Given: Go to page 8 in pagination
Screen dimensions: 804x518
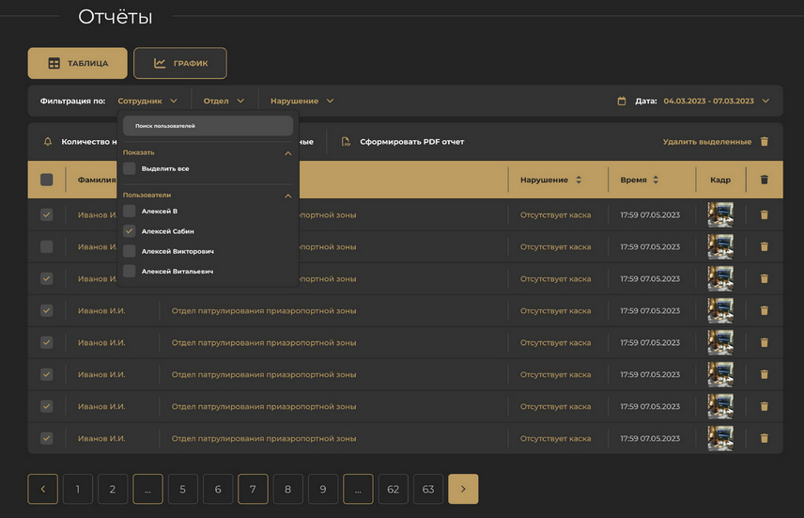Looking at the screenshot, I should (288, 489).
